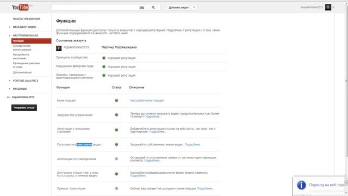Click KopatelOnline2013 link in sidebar

[23, 97]
